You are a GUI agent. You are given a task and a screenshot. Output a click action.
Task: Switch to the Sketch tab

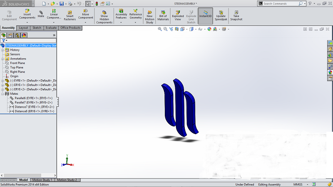(37, 28)
